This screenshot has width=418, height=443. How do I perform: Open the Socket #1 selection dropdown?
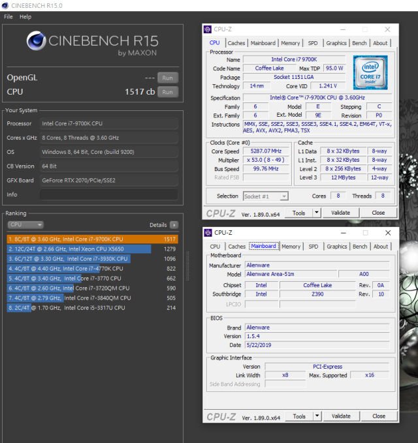click(x=266, y=196)
